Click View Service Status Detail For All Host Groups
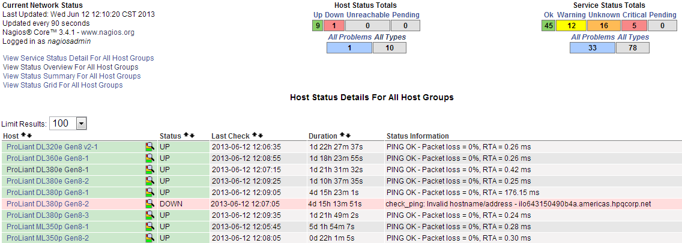Viewport: 682px width, 243px height. (x=78, y=58)
